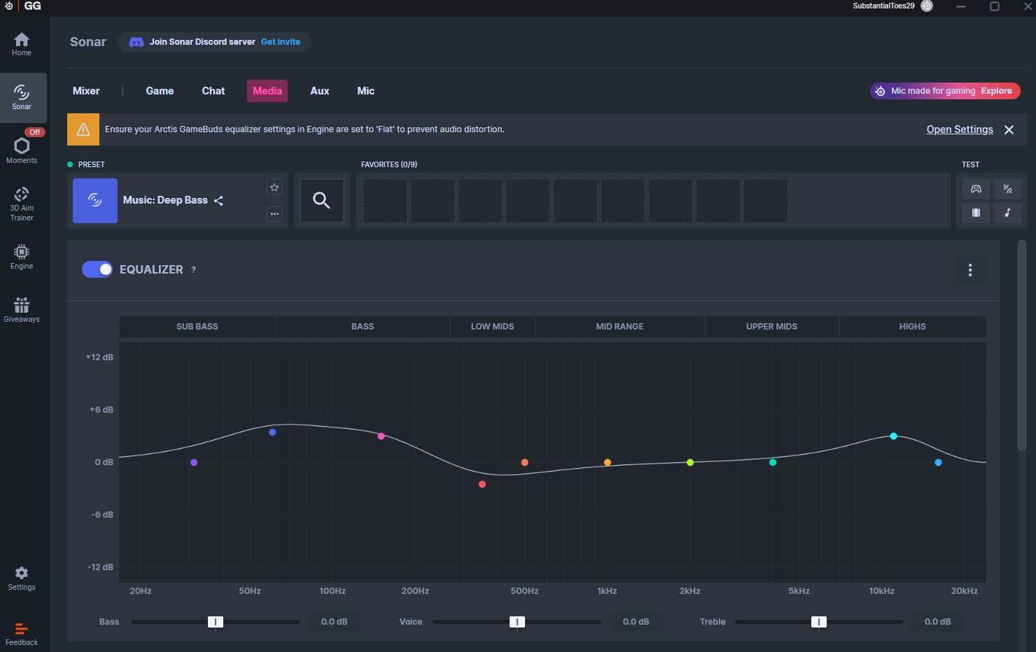Click the Bass 0.0 dB value field
The width and height of the screenshot is (1036, 652).
point(335,622)
